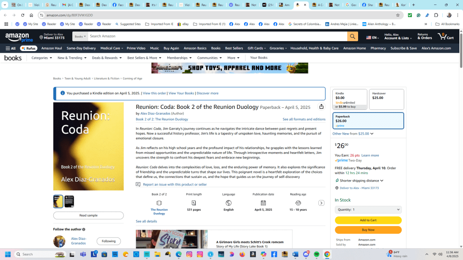The width and height of the screenshot is (463, 260).
Task: Select the Hardcover $25.00 format option
Action: coord(386,99)
